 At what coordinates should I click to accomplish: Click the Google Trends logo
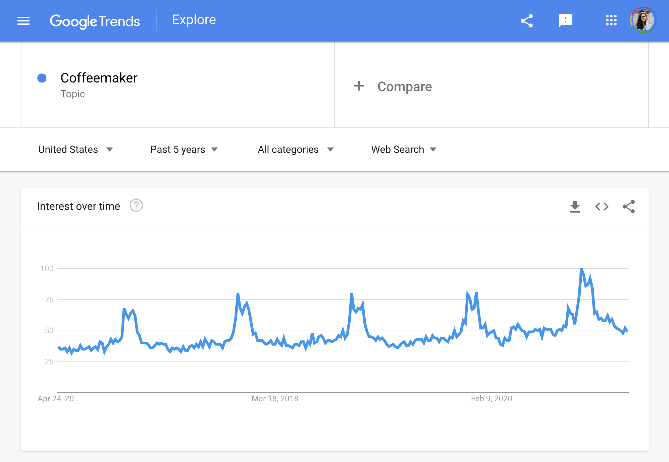[95, 21]
